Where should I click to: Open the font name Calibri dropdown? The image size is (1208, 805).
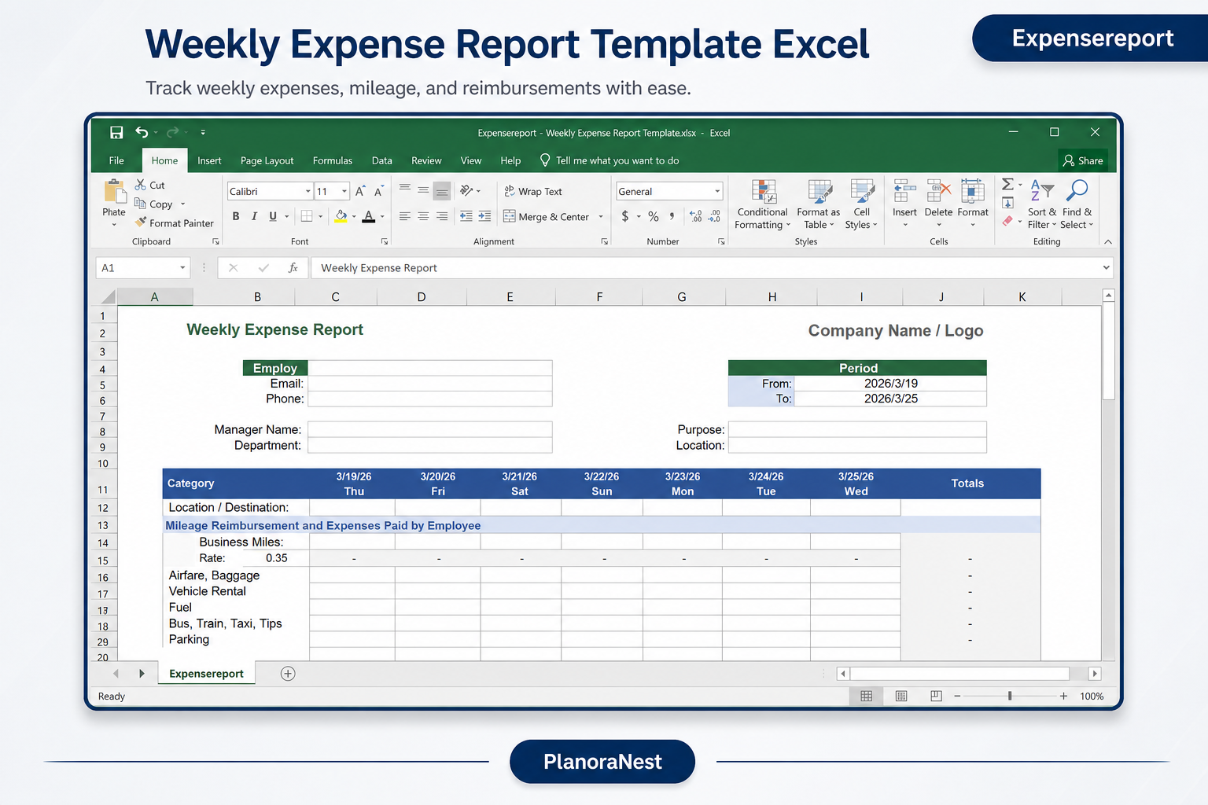pyautogui.click(x=308, y=192)
